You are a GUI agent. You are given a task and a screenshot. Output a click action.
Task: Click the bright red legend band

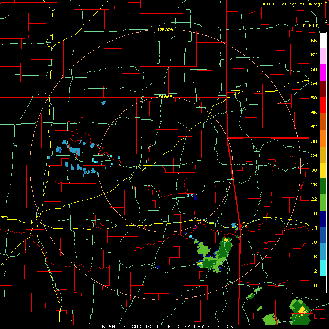coord(323,106)
